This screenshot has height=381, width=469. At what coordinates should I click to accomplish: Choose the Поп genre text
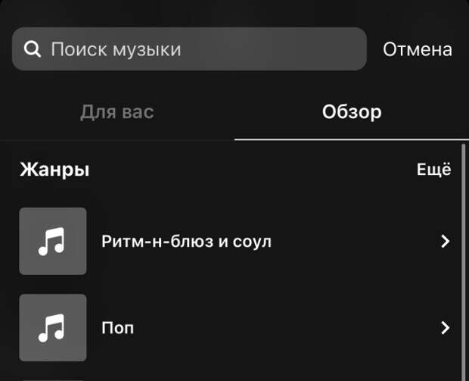point(117,328)
